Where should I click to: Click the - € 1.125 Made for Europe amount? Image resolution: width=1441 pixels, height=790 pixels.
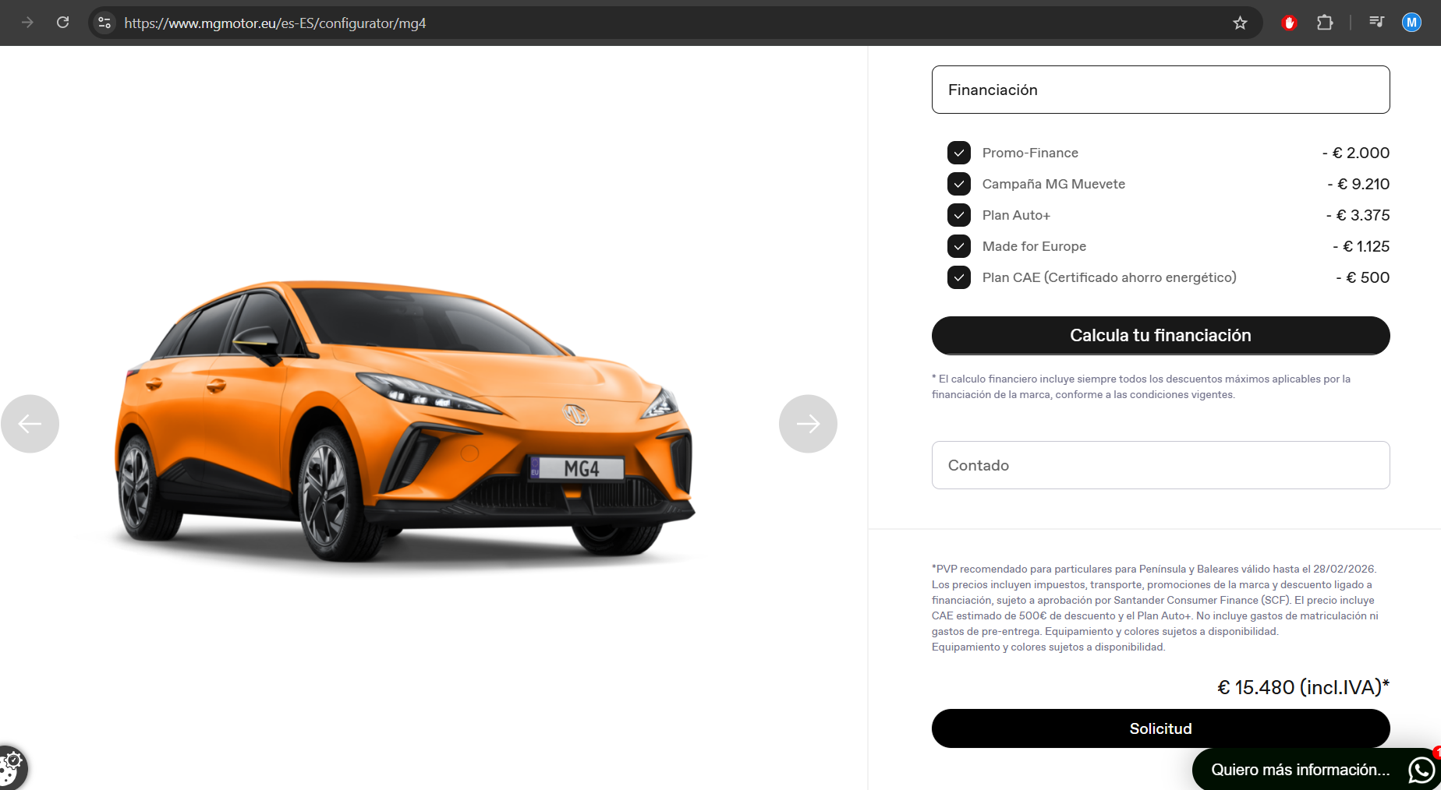coord(1361,246)
